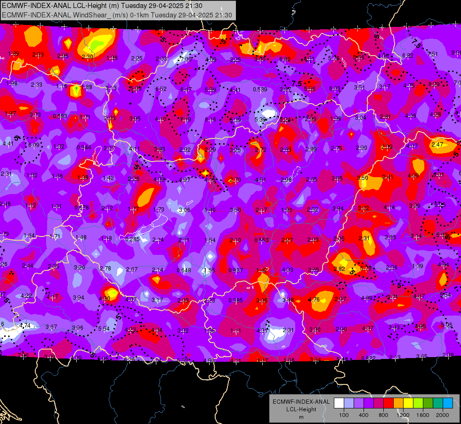The width and height of the screenshot is (461, 424).
Task: Click the legend unit label m
Action: pyautogui.click(x=301, y=417)
